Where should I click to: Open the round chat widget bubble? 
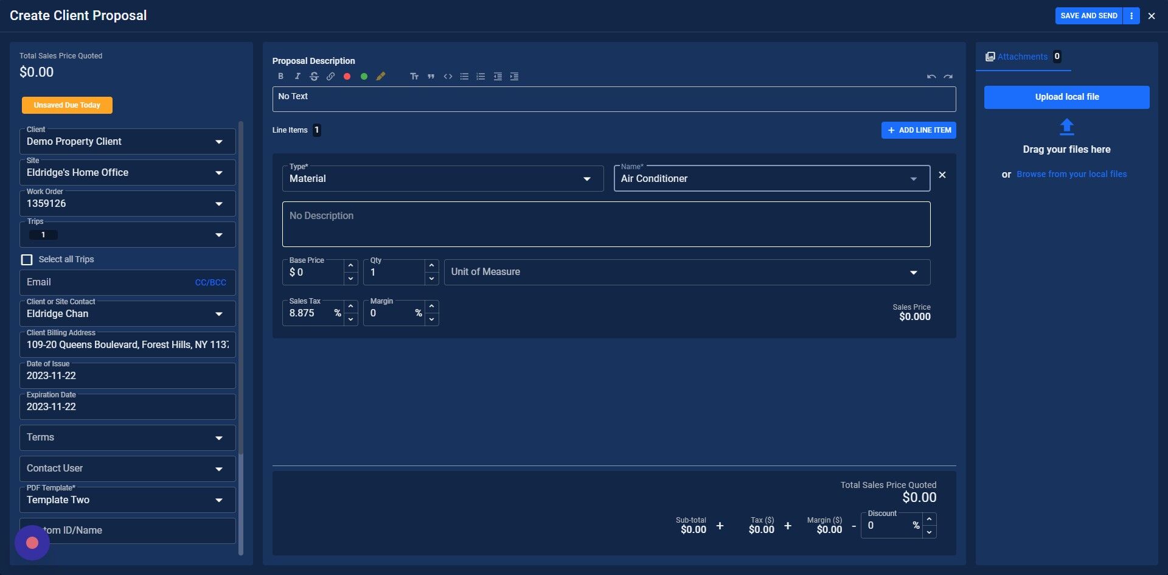pyautogui.click(x=32, y=543)
